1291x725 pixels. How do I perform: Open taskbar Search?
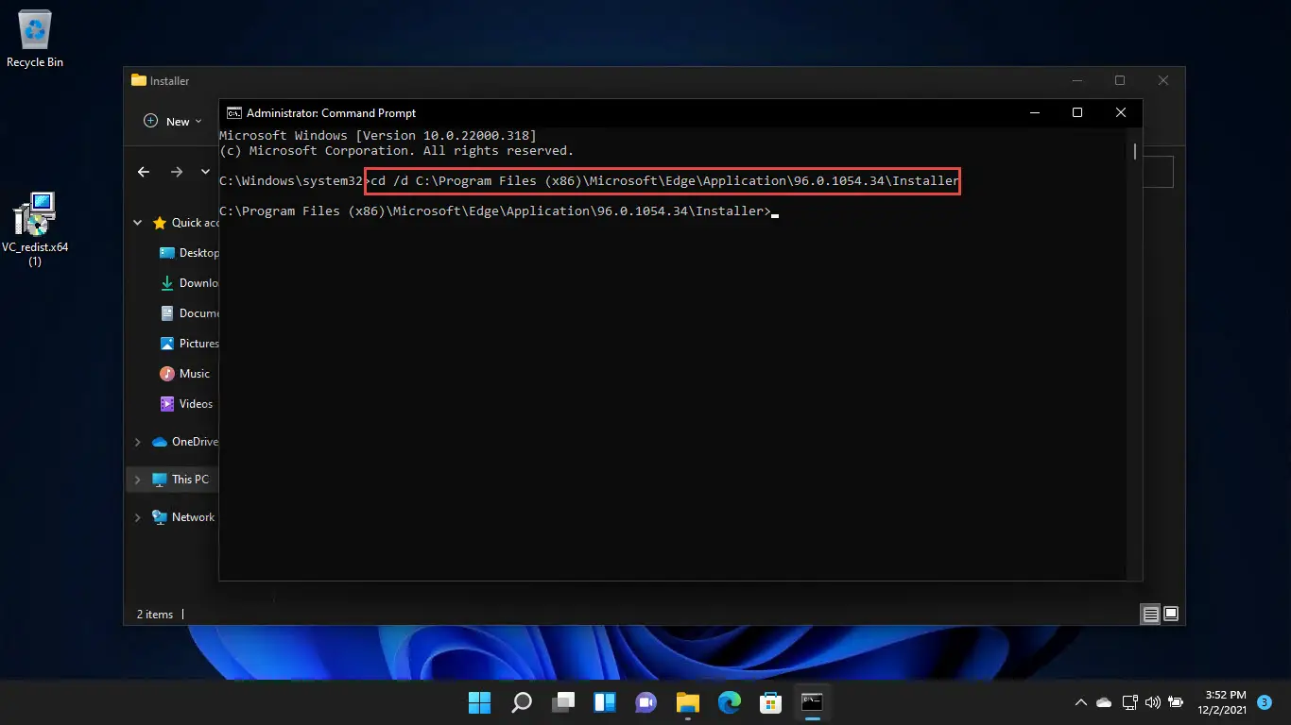click(x=522, y=702)
